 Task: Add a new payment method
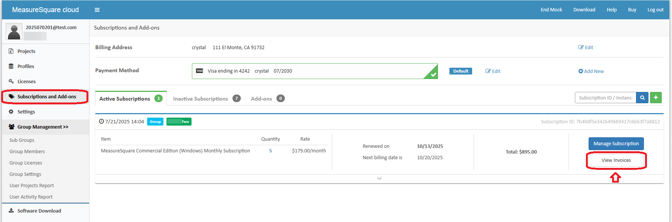click(x=591, y=71)
